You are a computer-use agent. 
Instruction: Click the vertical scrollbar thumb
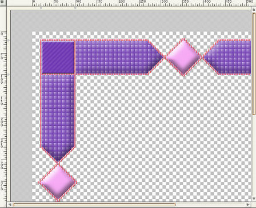pos(254,64)
